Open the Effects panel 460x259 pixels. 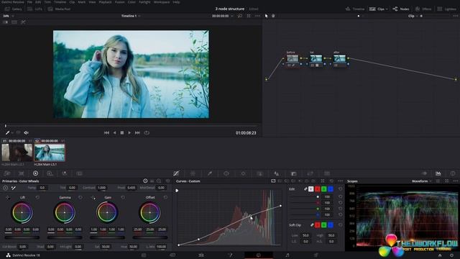coord(423,9)
